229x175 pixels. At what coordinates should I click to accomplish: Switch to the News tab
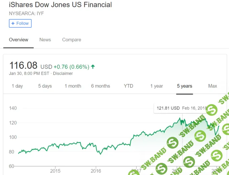click(45, 40)
